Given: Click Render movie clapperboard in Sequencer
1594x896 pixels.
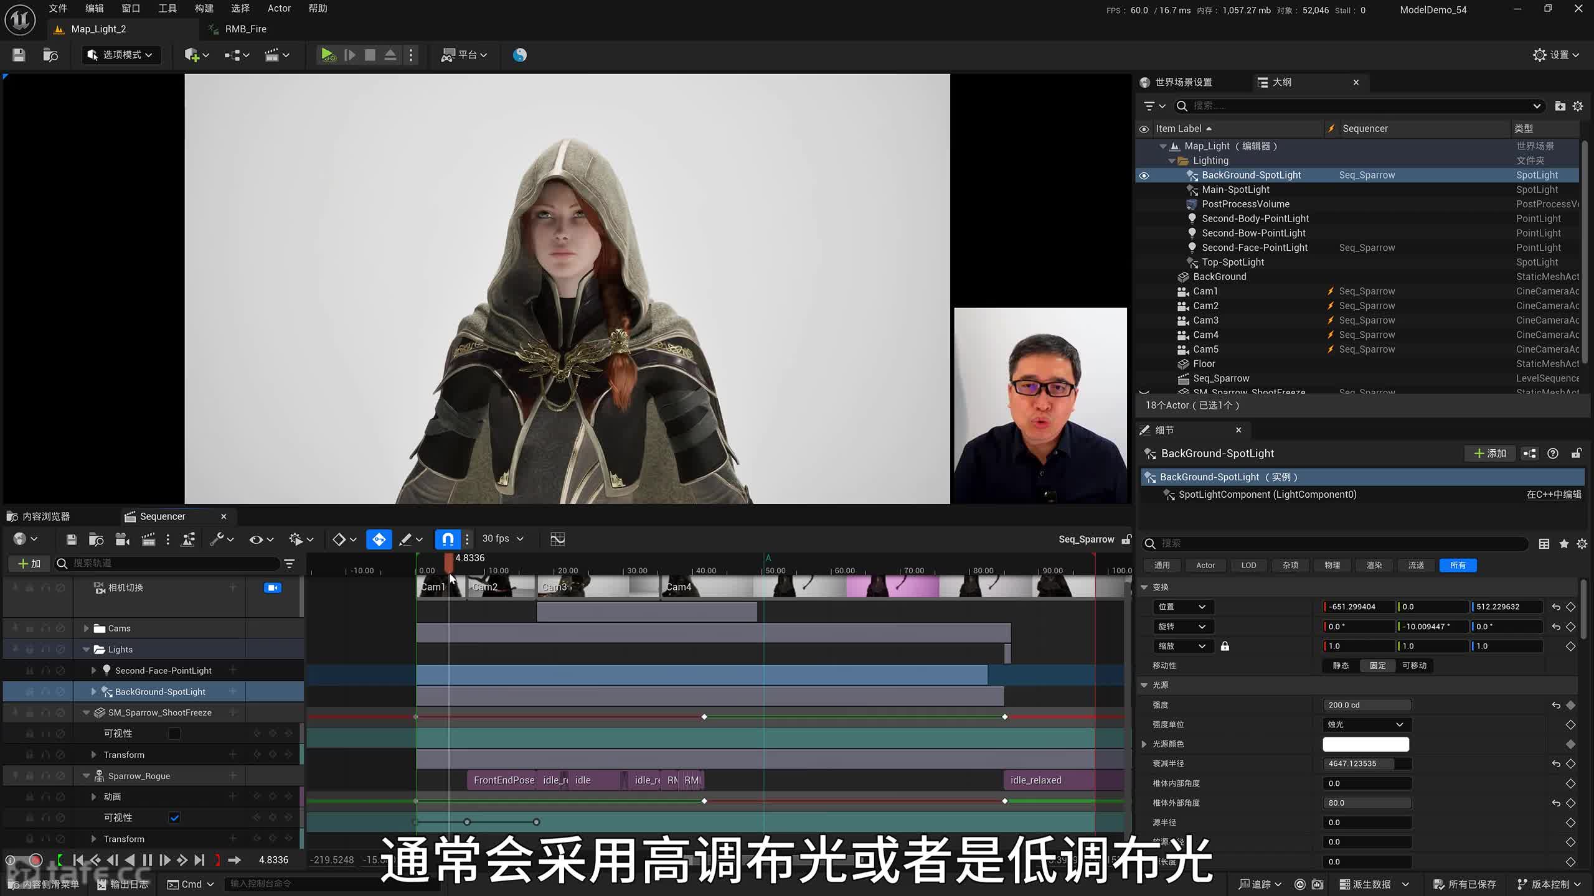Looking at the screenshot, I should pos(148,539).
